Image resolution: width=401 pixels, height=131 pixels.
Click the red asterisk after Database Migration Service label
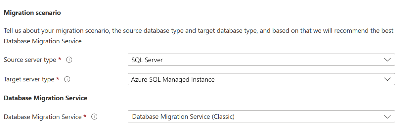click(85, 116)
